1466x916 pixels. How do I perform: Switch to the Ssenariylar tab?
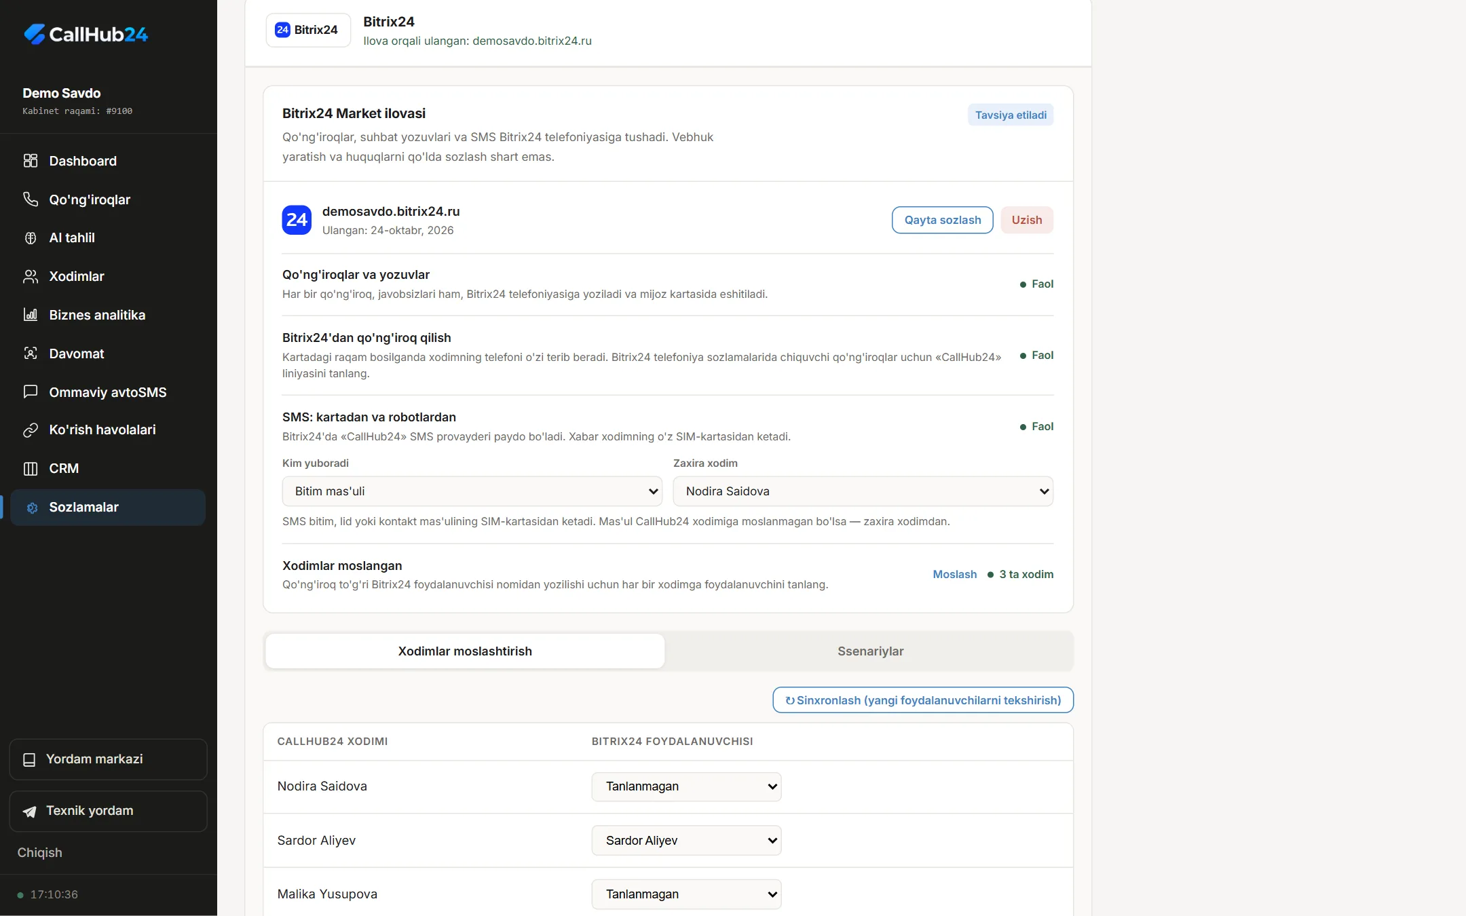[x=870, y=651]
